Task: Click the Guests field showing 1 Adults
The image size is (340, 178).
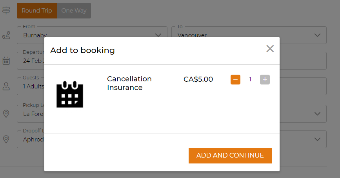Action: point(172,86)
